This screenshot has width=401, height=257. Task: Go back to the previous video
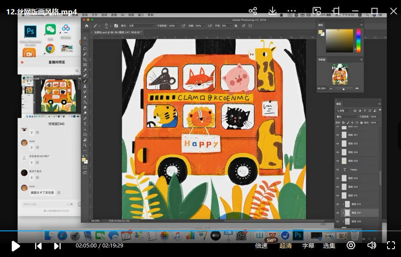(x=38, y=246)
